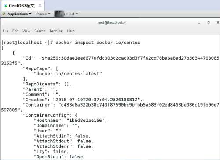
Task: Close the CentOS7 VM tab
Action: click(40, 6)
